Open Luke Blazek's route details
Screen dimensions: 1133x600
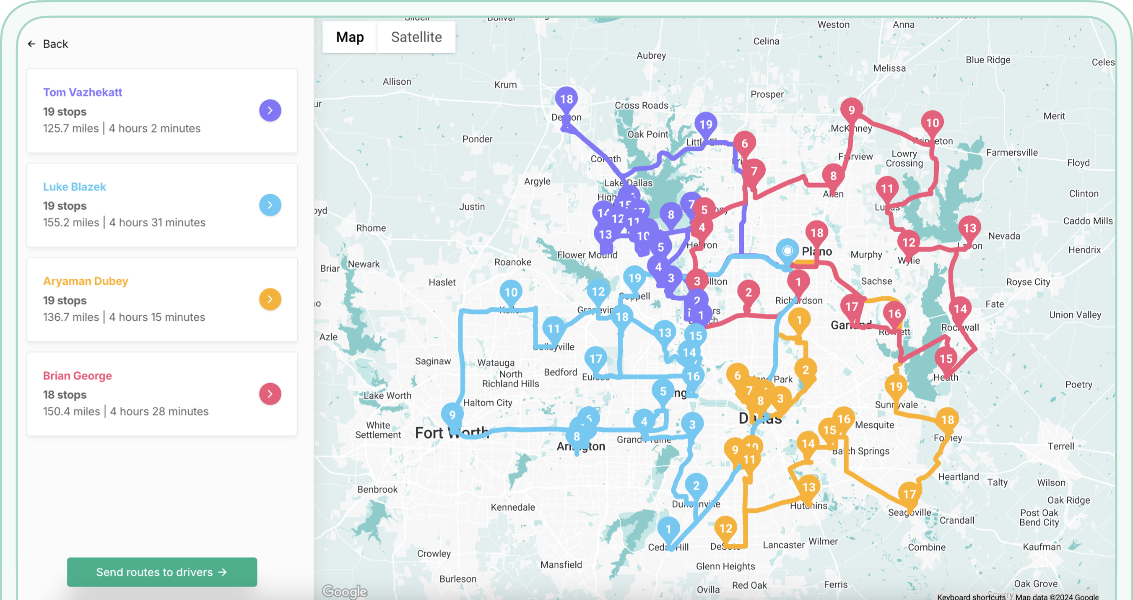tap(270, 205)
